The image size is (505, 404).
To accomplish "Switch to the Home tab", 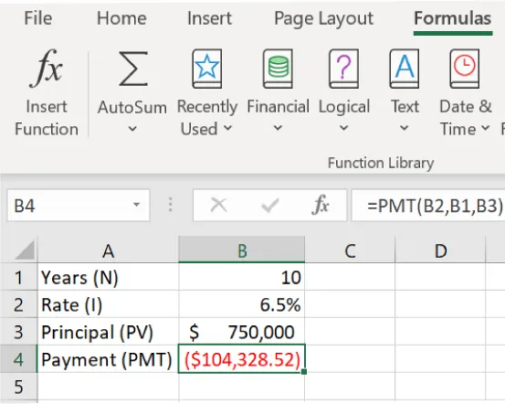I will pos(121,18).
